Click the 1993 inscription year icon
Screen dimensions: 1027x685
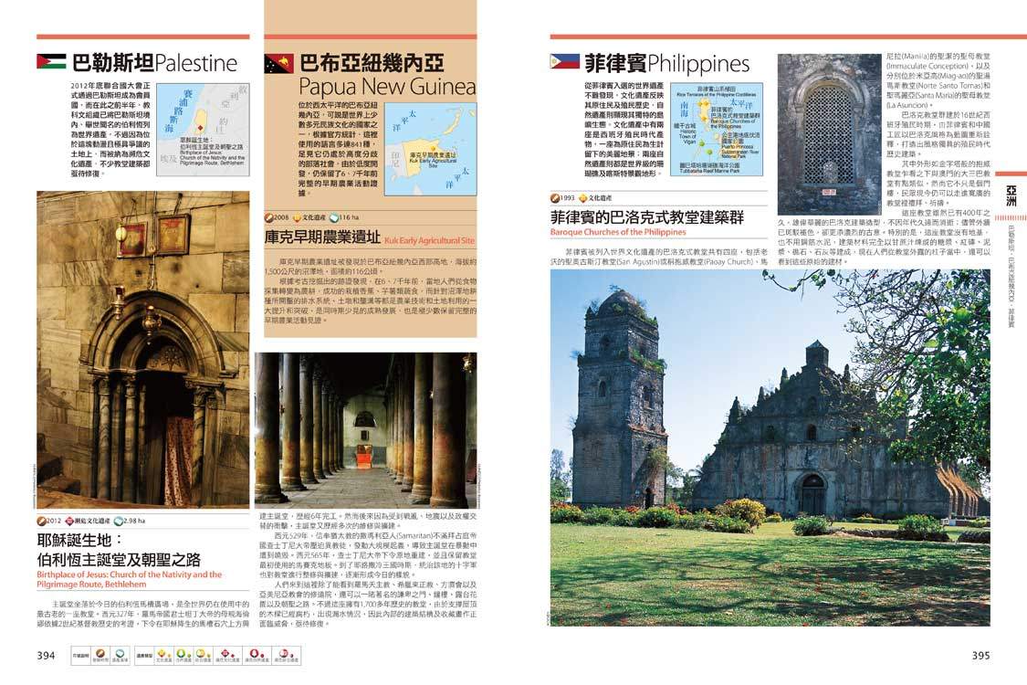[x=556, y=197]
